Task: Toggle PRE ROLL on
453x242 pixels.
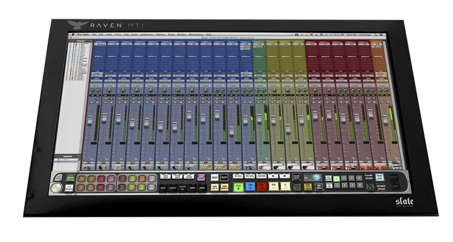Action: tap(238, 176)
